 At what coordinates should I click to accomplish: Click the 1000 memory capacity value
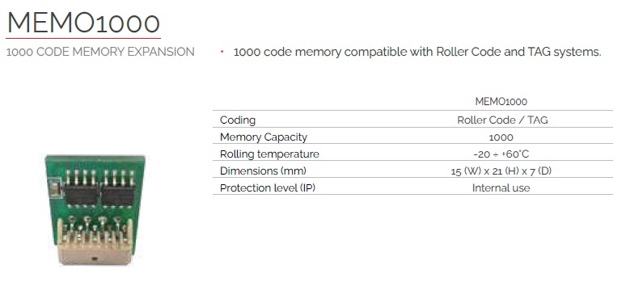coord(501,137)
